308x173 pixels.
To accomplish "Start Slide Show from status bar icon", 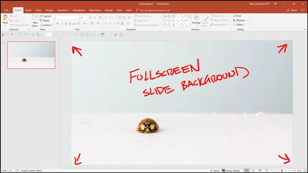I will (x=267, y=171).
